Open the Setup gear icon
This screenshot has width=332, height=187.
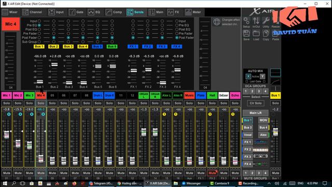(x=246, y=21)
